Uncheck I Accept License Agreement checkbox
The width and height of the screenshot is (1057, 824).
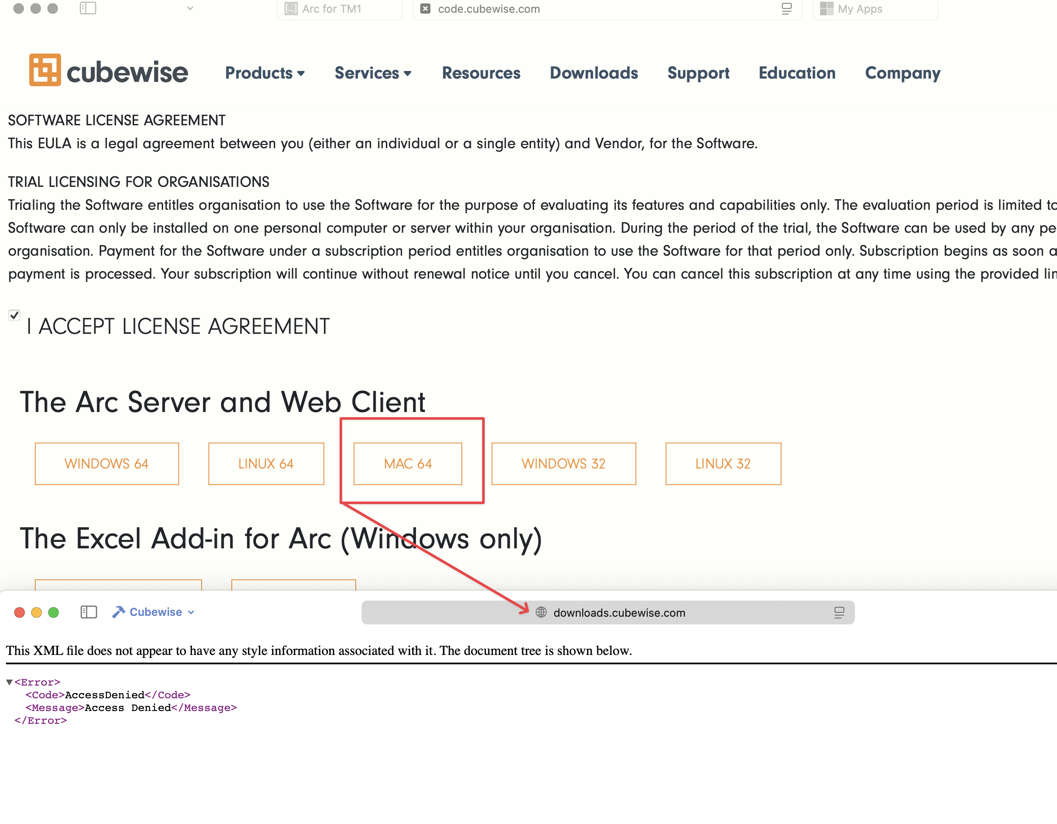pos(14,315)
